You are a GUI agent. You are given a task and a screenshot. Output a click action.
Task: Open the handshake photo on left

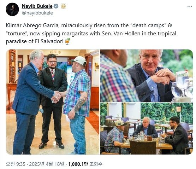(x=53, y=102)
